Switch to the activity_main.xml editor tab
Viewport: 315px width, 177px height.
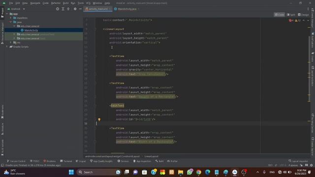click(x=98, y=9)
